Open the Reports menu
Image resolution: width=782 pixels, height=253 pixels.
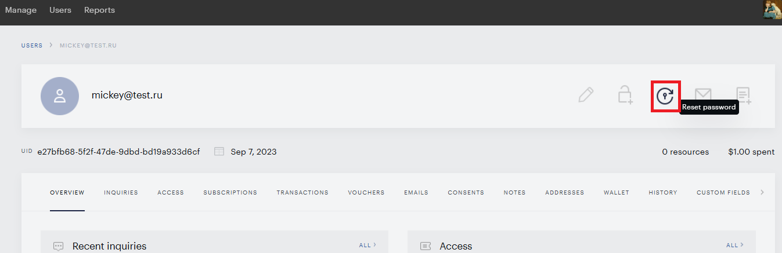(99, 10)
